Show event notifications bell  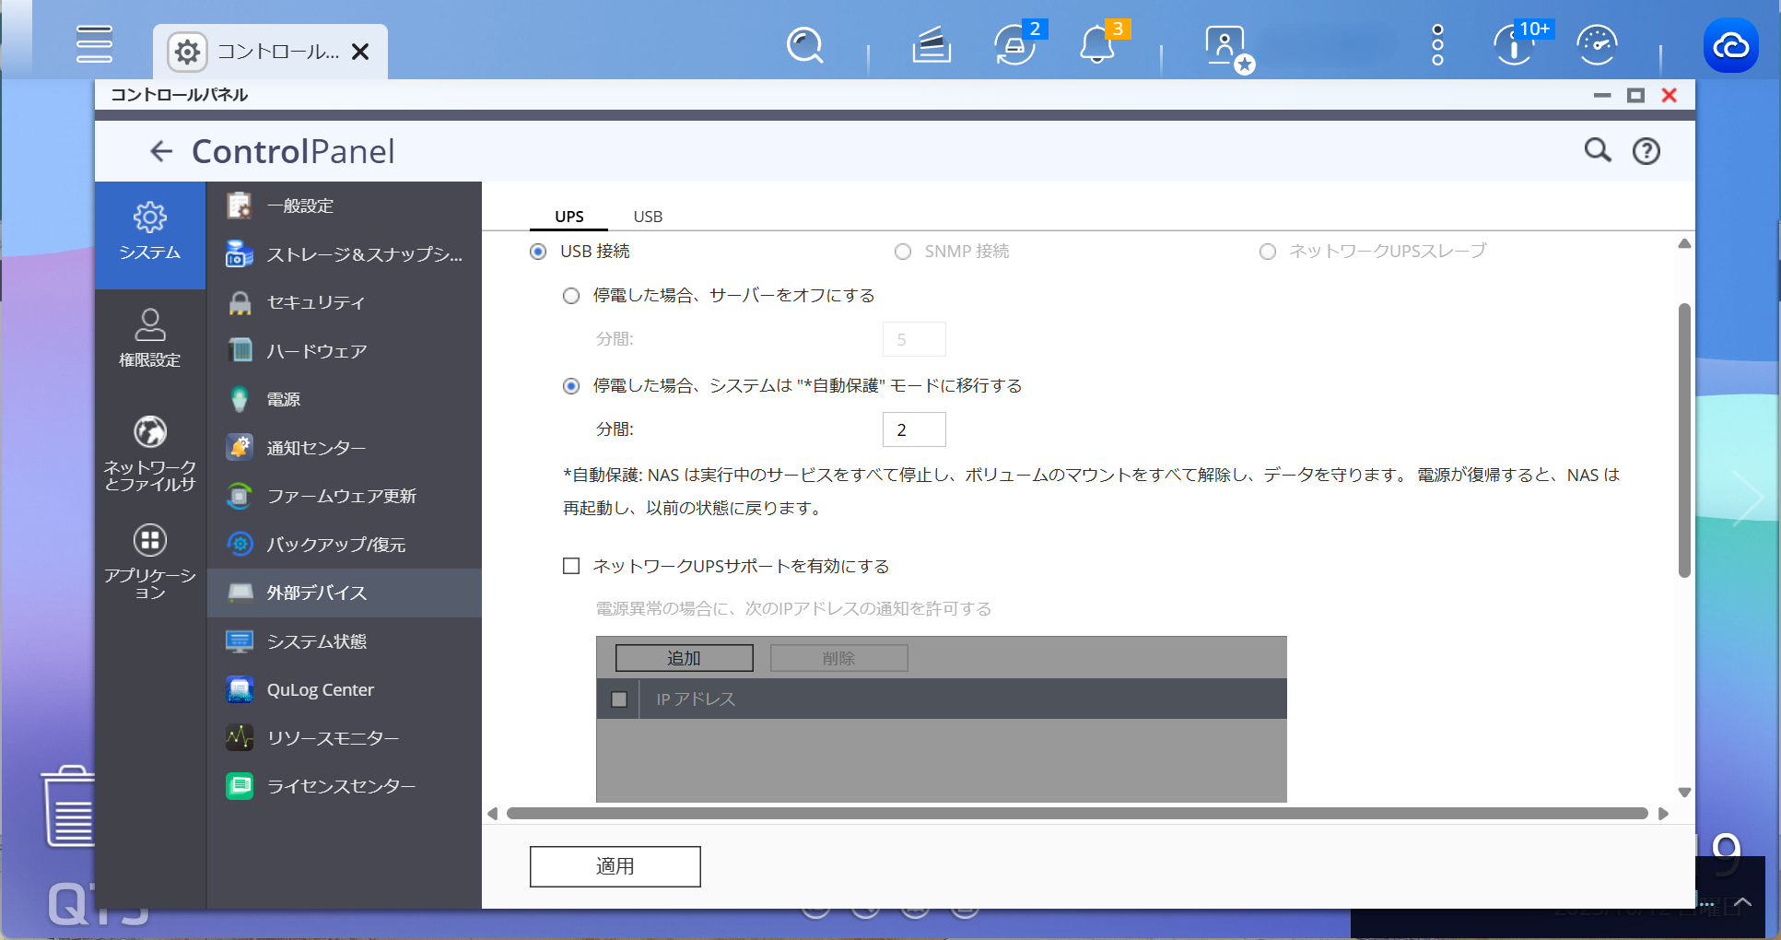click(1096, 44)
